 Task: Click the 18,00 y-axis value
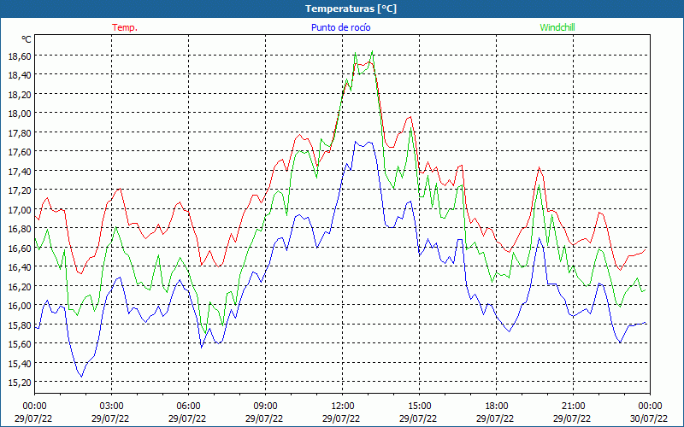20,114
